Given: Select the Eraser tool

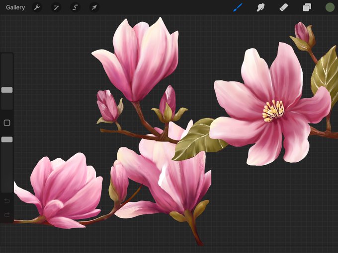Looking at the screenshot, I should click(284, 7).
